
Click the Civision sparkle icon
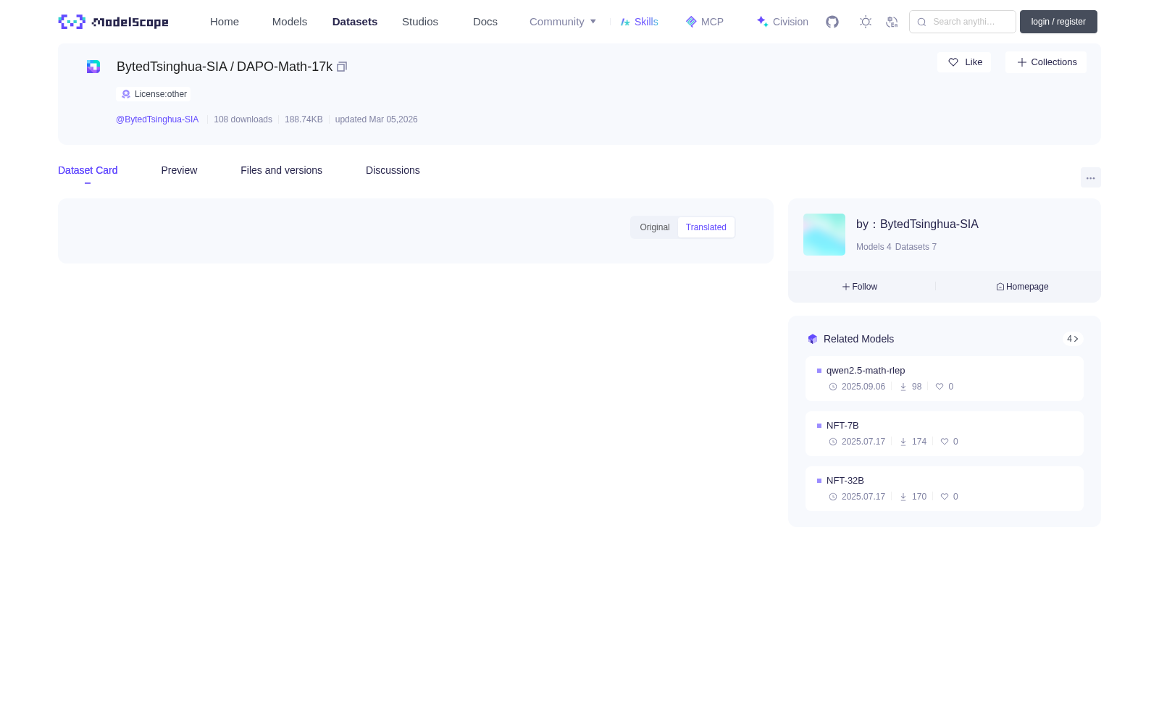(x=762, y=22)
